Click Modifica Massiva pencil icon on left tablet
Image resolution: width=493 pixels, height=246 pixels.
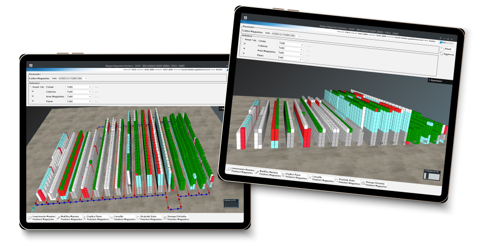pos(58,217)
